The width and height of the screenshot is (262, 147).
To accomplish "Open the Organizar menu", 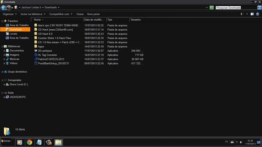I will 9,14.
